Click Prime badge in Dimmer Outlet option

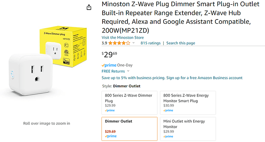[x=111, y=136]
